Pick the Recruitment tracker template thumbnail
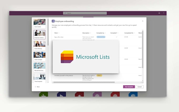Image resolution: width=179 pixels, height=112 pixels. point(39,67)
